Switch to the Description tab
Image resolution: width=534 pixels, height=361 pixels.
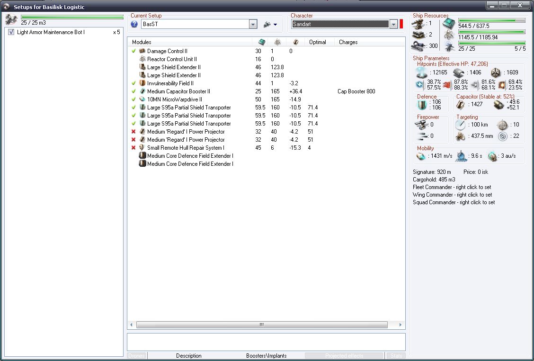tap(189, 355)
